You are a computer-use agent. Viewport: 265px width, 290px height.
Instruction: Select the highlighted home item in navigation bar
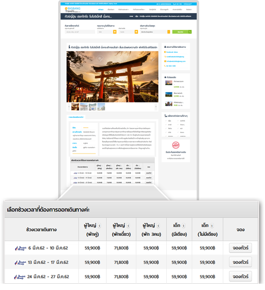pyautogui.click(x=101, y=10)
